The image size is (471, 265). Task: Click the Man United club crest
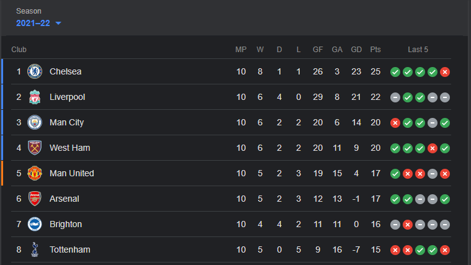point(35,173)
